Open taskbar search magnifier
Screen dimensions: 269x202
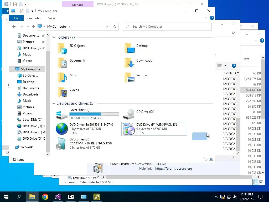point(19,197)
